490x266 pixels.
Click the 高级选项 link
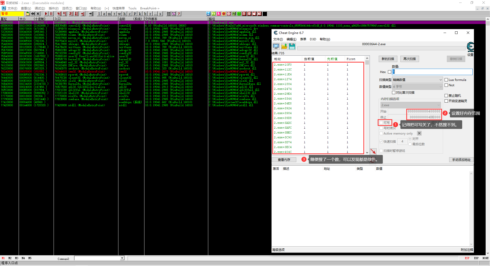click(278, 250)
